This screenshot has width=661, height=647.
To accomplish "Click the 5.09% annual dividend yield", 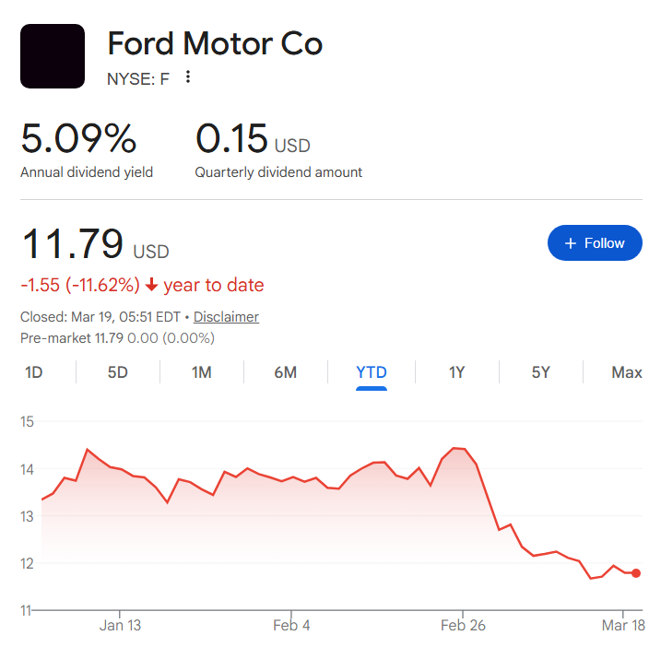I will pyautogui.click(x=78, y=139).
